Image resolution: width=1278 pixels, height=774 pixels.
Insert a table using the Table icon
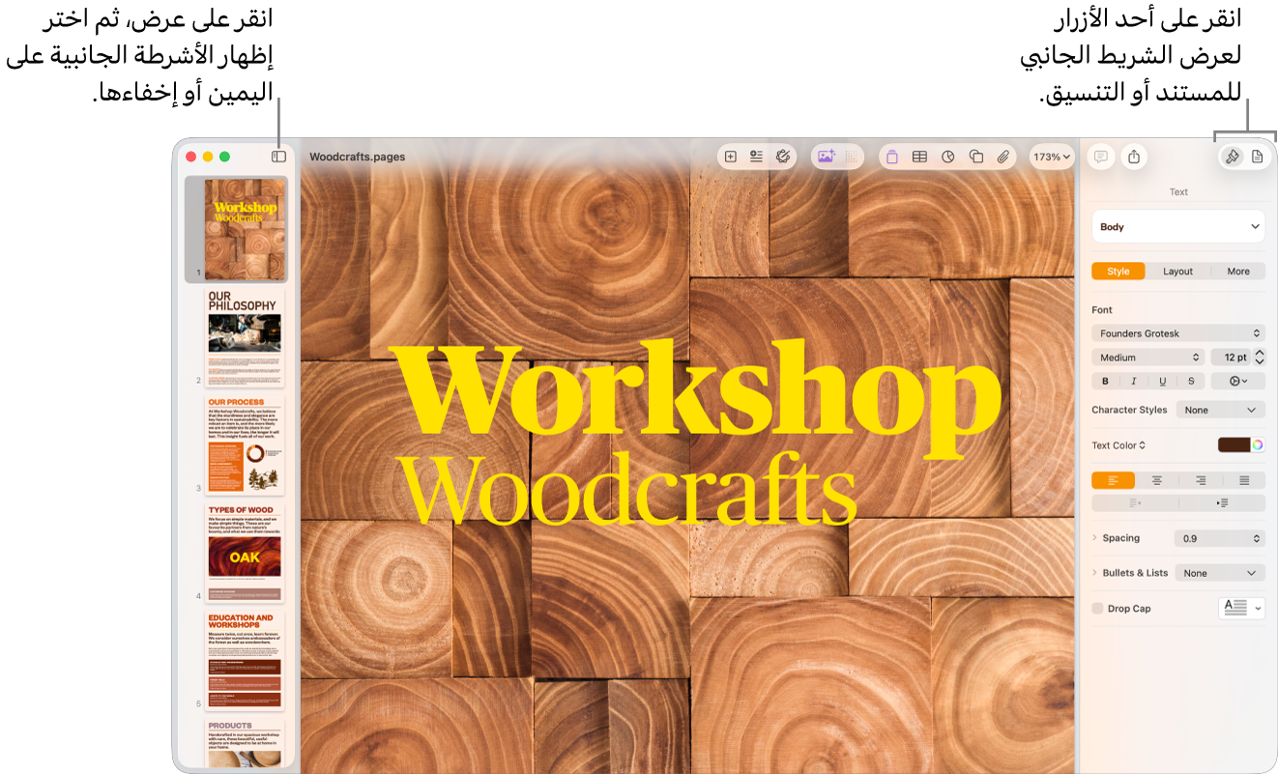tap(920, 157)
